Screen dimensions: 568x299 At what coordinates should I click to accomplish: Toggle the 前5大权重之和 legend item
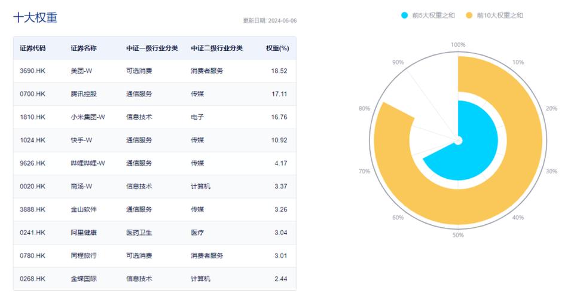click(428, 15)
